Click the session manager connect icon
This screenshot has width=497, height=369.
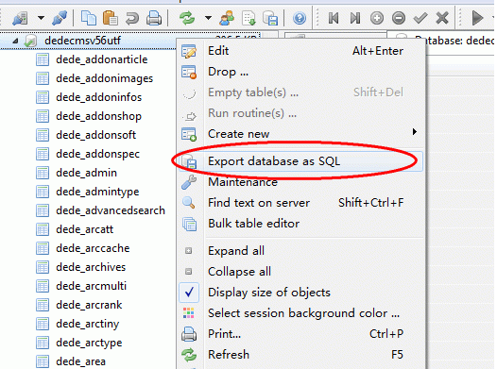coord(20,18)
